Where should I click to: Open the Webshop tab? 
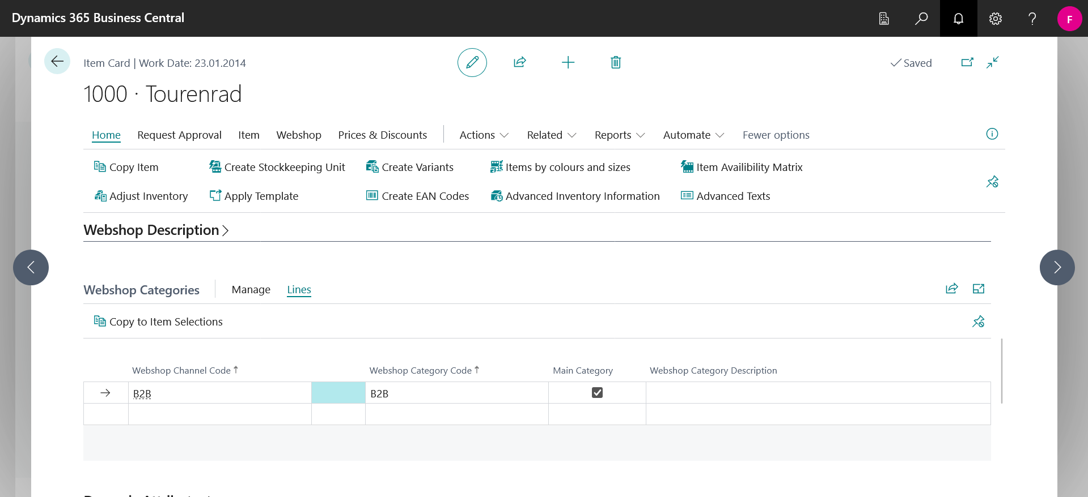299,135
